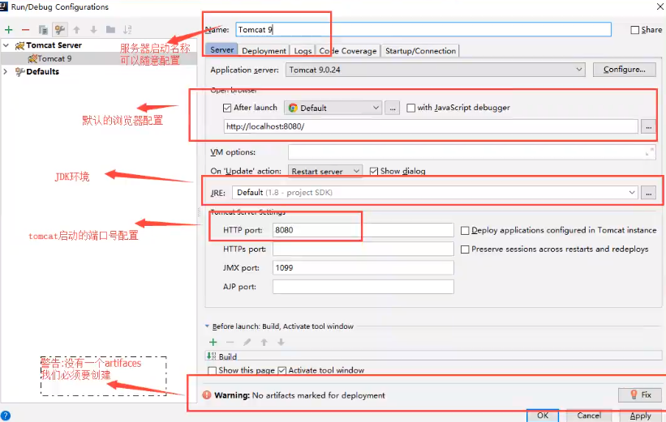Click the Tomcat Server group icon
The height and width of the screenshot is (422, 666).
tap(19, 45)
